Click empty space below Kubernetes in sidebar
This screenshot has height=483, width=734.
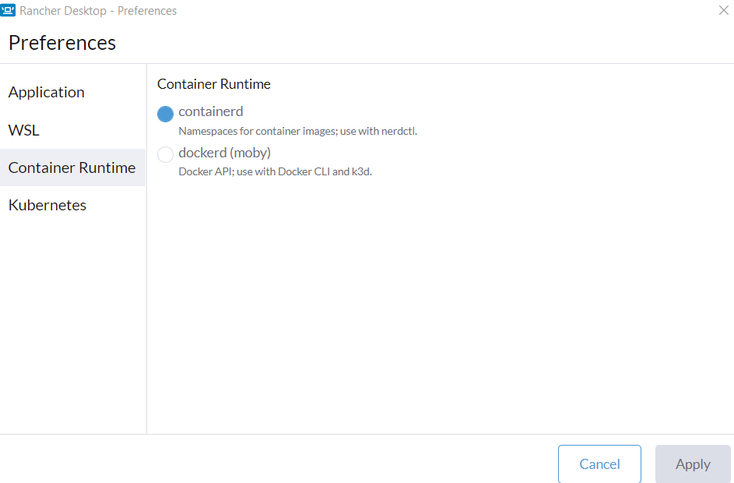(x=72, y=327)
